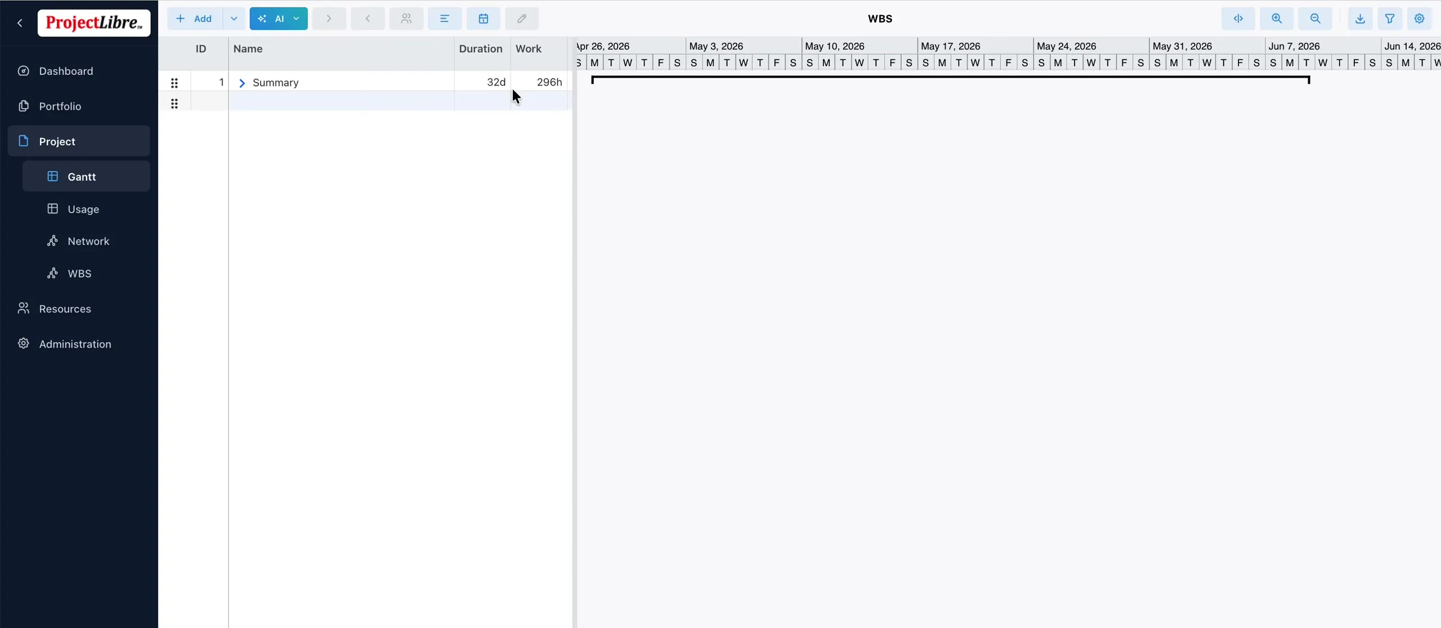The height and width of the screenshot is (628, 1441).
Task: Open Administration in the sidebar
Action: tap(79, 344)
